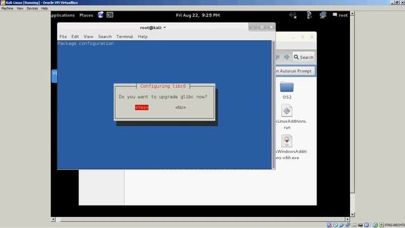Select the WindowsAdditions-x86.exe file icon

click(287, 141)
